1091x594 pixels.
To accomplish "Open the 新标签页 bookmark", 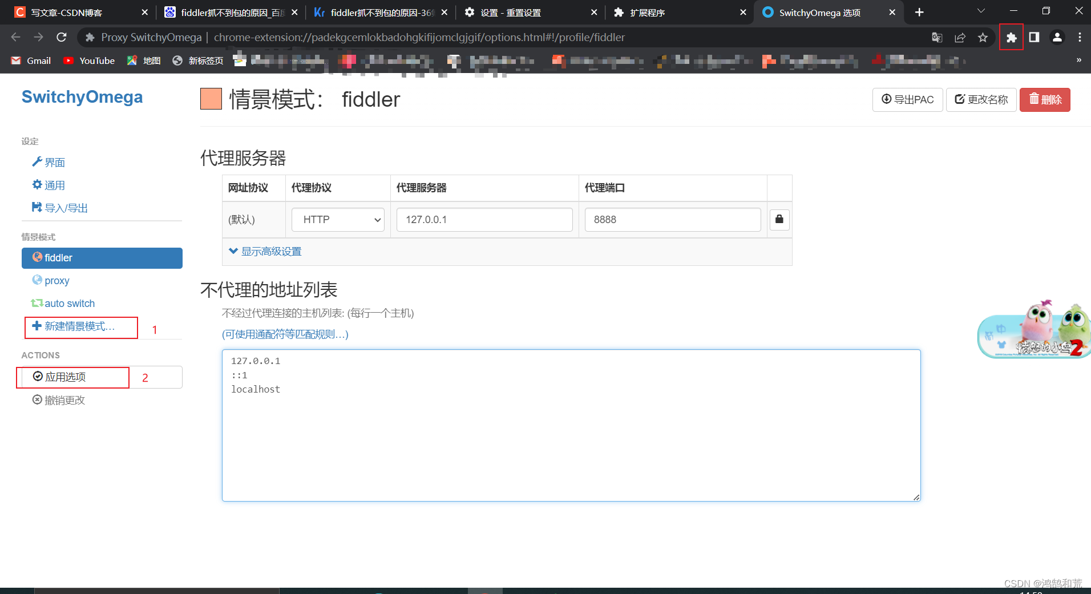I will (198, 60).
